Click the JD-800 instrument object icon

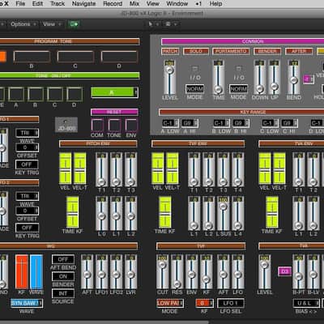[x=66, y=125]
